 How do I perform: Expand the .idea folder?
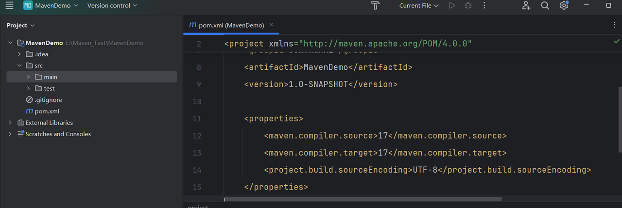point(19,54)
